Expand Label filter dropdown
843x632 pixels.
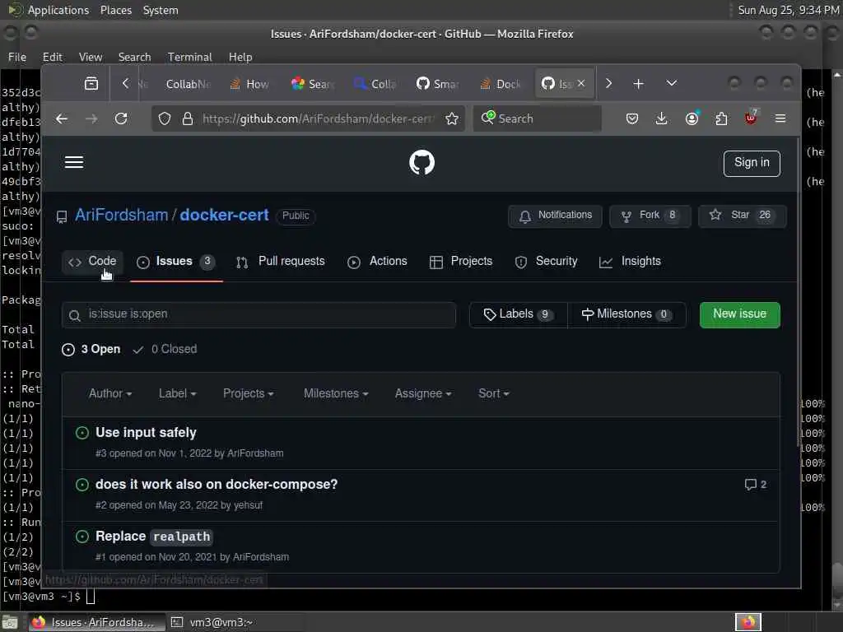178,394
